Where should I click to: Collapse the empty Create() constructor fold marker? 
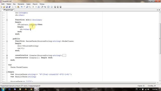pos(7,58)
